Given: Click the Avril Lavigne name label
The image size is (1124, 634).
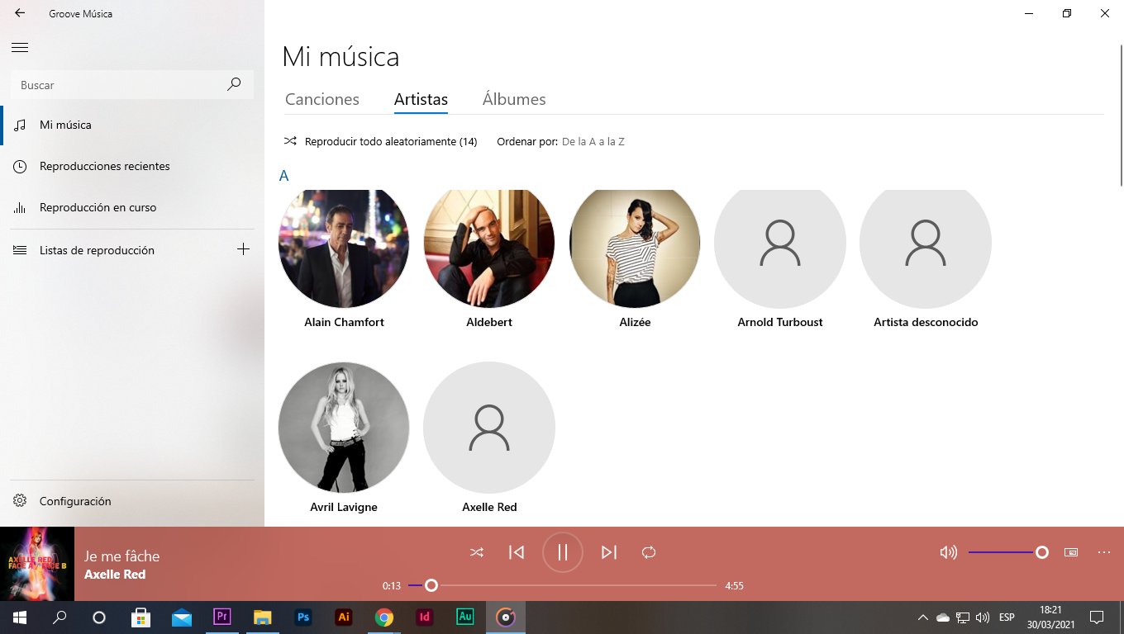Looking at the screenshot, I should (344, 507).
